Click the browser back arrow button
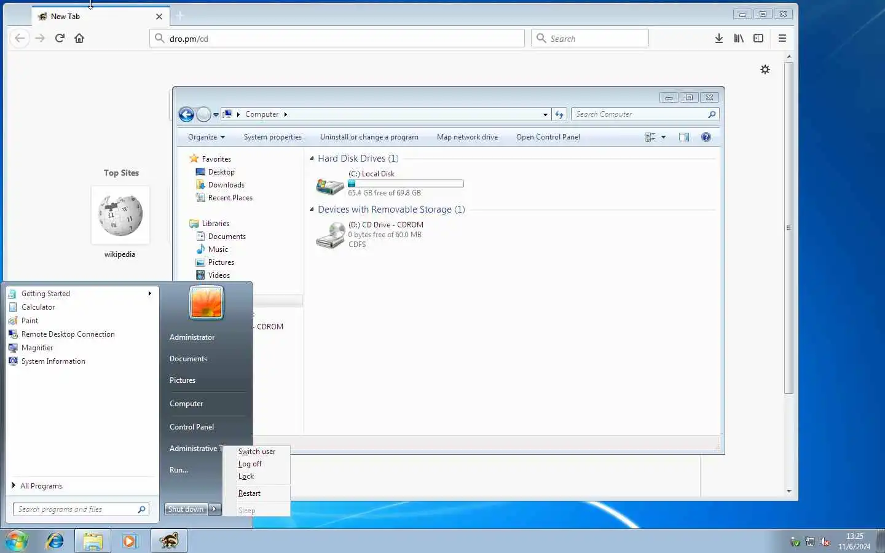 [20, 38]
